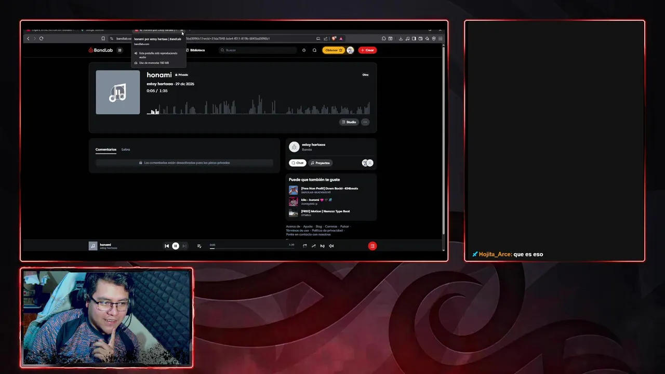Click the Buscar search field
Screen dimensions: 665x374
(x=258, y=50)
